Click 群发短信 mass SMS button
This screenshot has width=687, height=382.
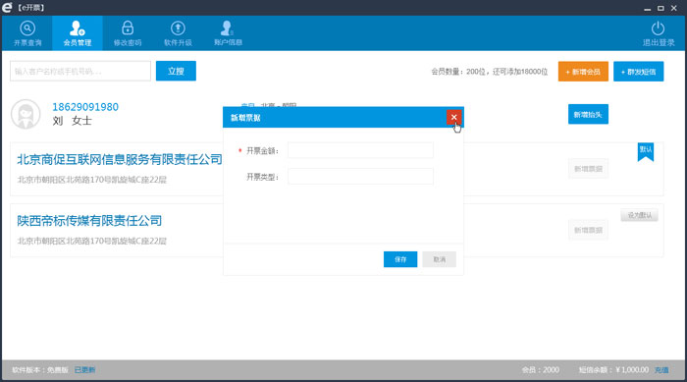(x=638, y=72)
